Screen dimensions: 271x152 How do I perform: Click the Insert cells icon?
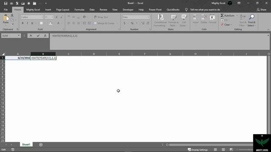tap(196, 17)
